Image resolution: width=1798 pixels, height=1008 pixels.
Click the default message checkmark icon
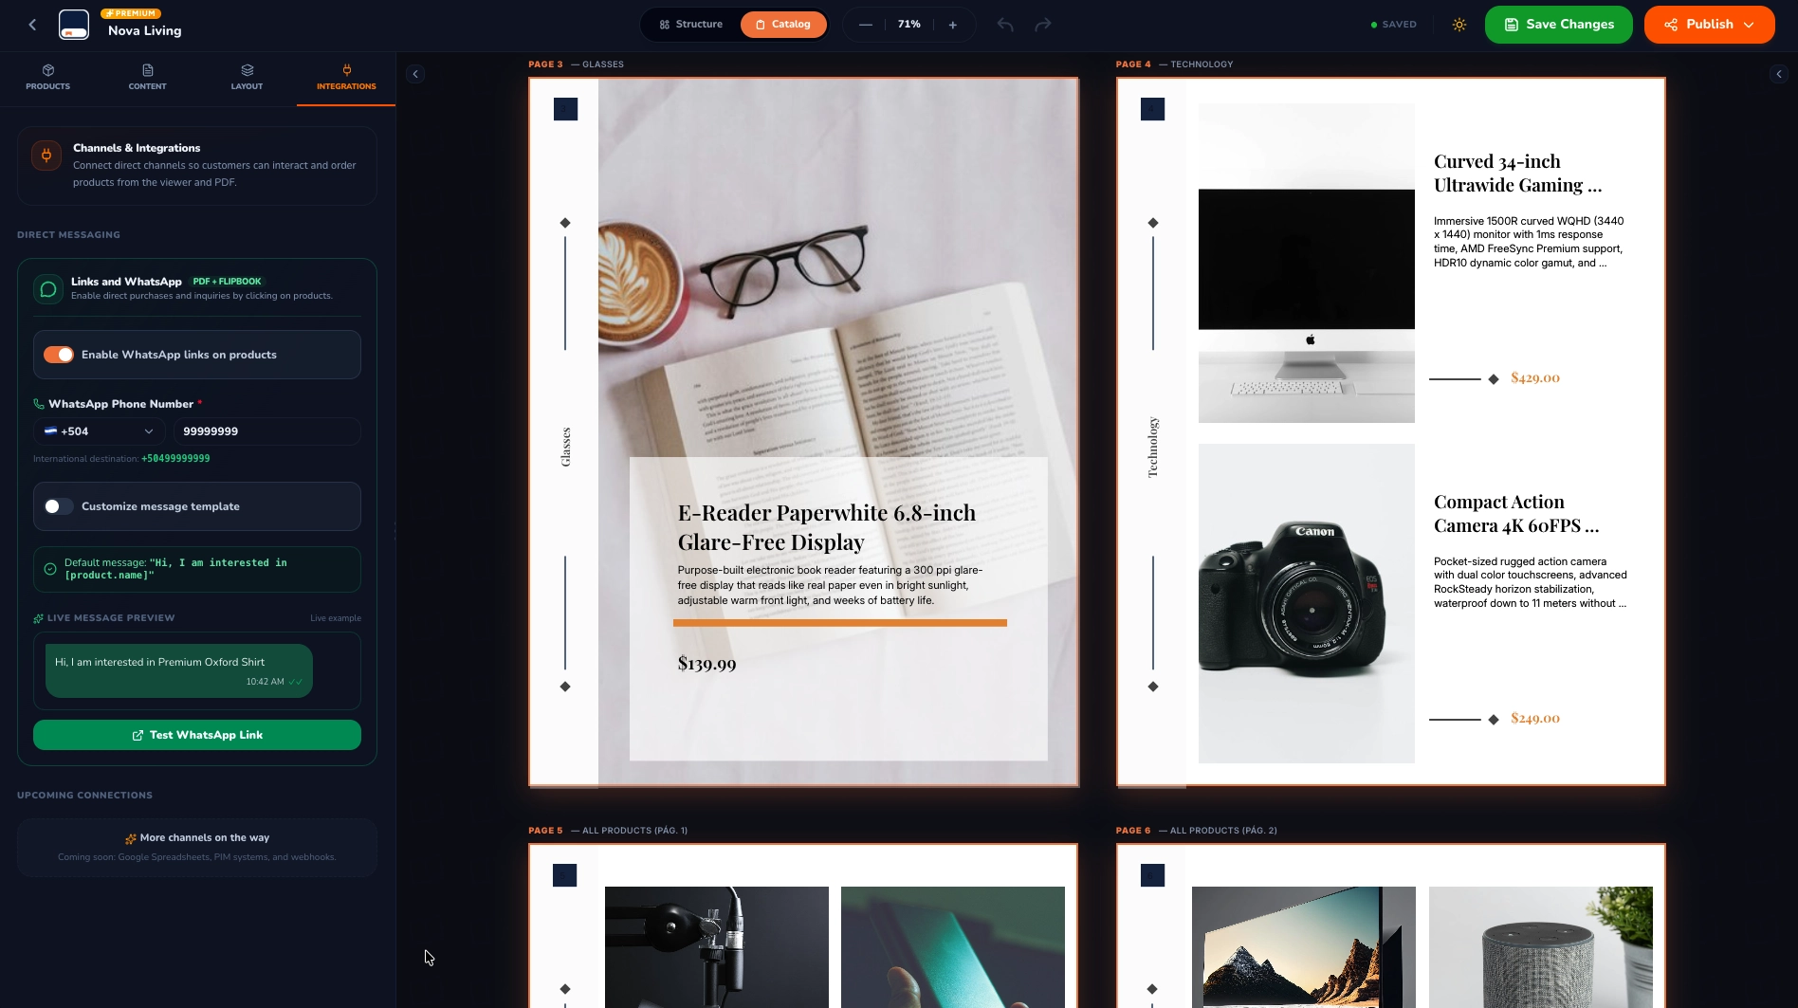click(50, 569)
